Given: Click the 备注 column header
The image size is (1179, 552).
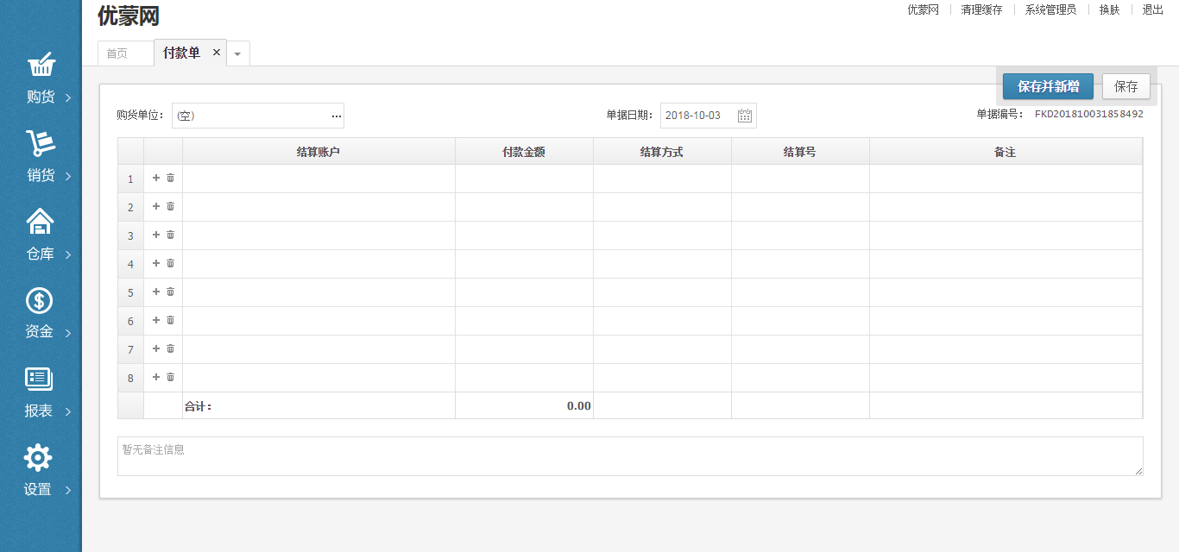Looking at the screenshot, I should pyautogui.click(x=1006, y=151).
